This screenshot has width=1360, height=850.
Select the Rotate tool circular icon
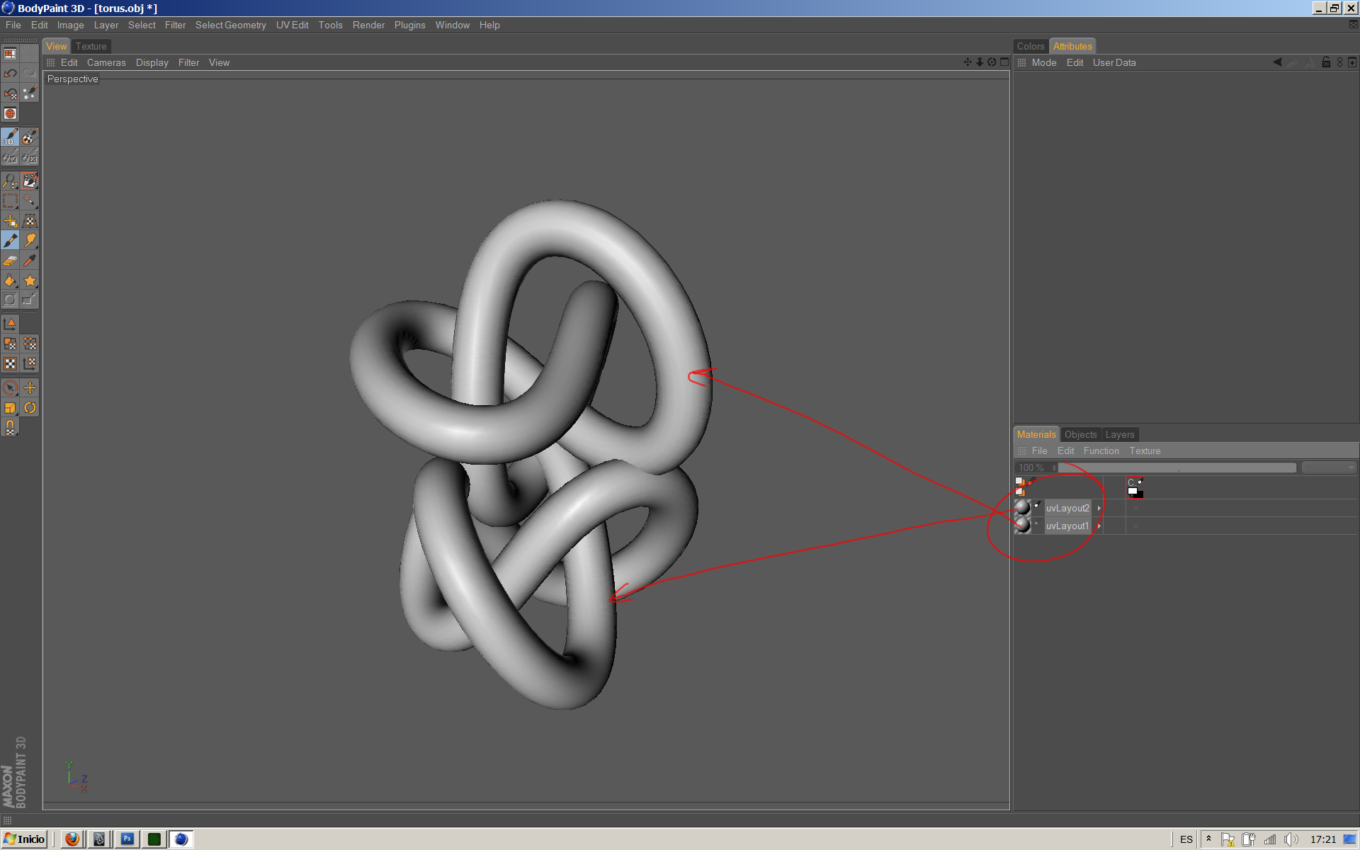30,407
